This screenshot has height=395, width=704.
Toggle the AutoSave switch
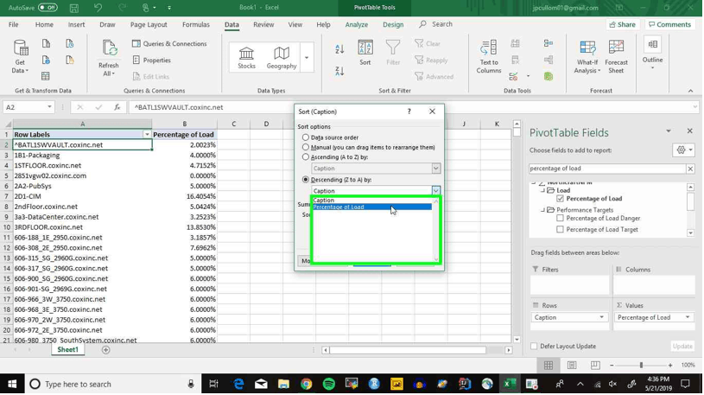coord(48,8)
